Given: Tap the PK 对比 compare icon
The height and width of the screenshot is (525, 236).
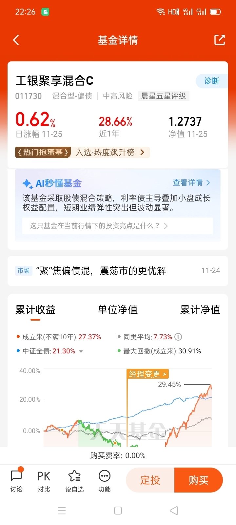Looking at the screenshot, I should pos(44,480).
